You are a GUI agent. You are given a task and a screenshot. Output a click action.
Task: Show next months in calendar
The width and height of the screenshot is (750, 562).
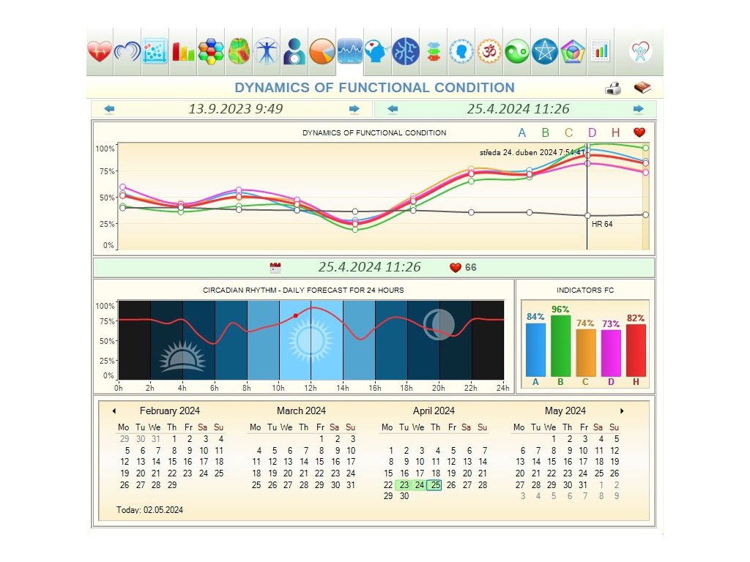pos(622,411)
